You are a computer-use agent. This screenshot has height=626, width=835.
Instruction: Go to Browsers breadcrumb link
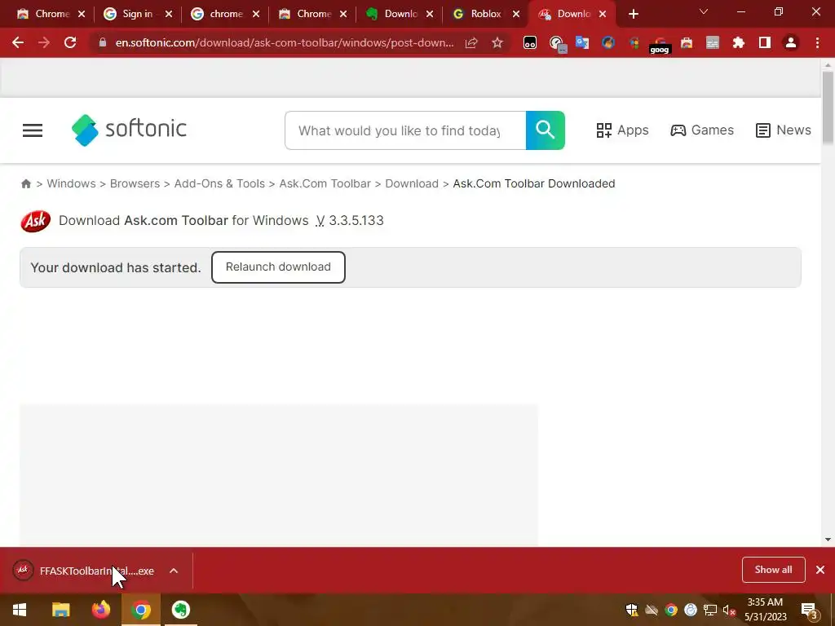pyautogui.click(x=135, y=183)
